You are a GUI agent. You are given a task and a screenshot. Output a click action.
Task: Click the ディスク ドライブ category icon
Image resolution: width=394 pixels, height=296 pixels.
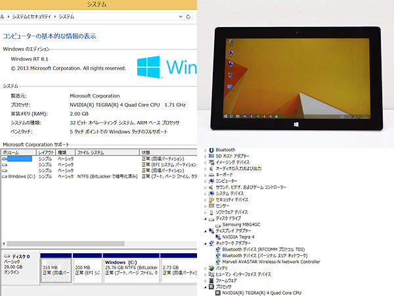[211, 219]
